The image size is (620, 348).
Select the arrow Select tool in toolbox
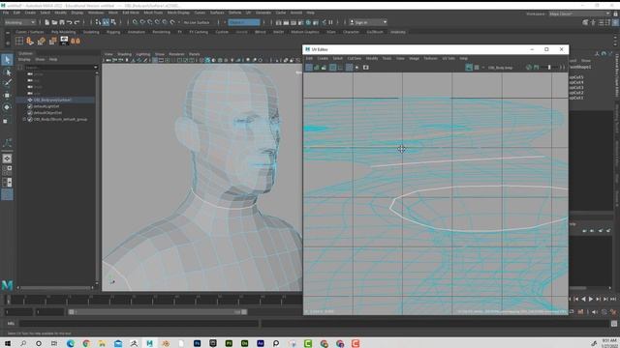click(x=7, y=60)
